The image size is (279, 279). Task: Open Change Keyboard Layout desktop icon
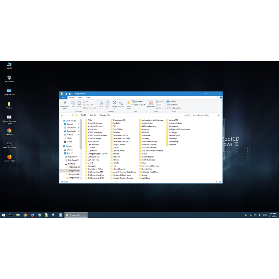(x=9, y=120)
